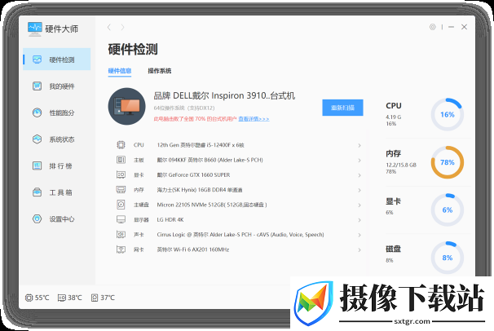The height and width of the screenshot is (331, 494).
Task: Expand the LG HDR 4K row chevron
Action: [359, 220]
